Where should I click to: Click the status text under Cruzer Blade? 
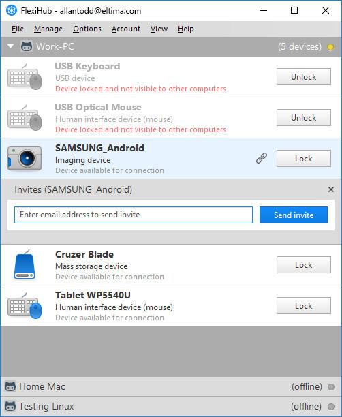110,277
